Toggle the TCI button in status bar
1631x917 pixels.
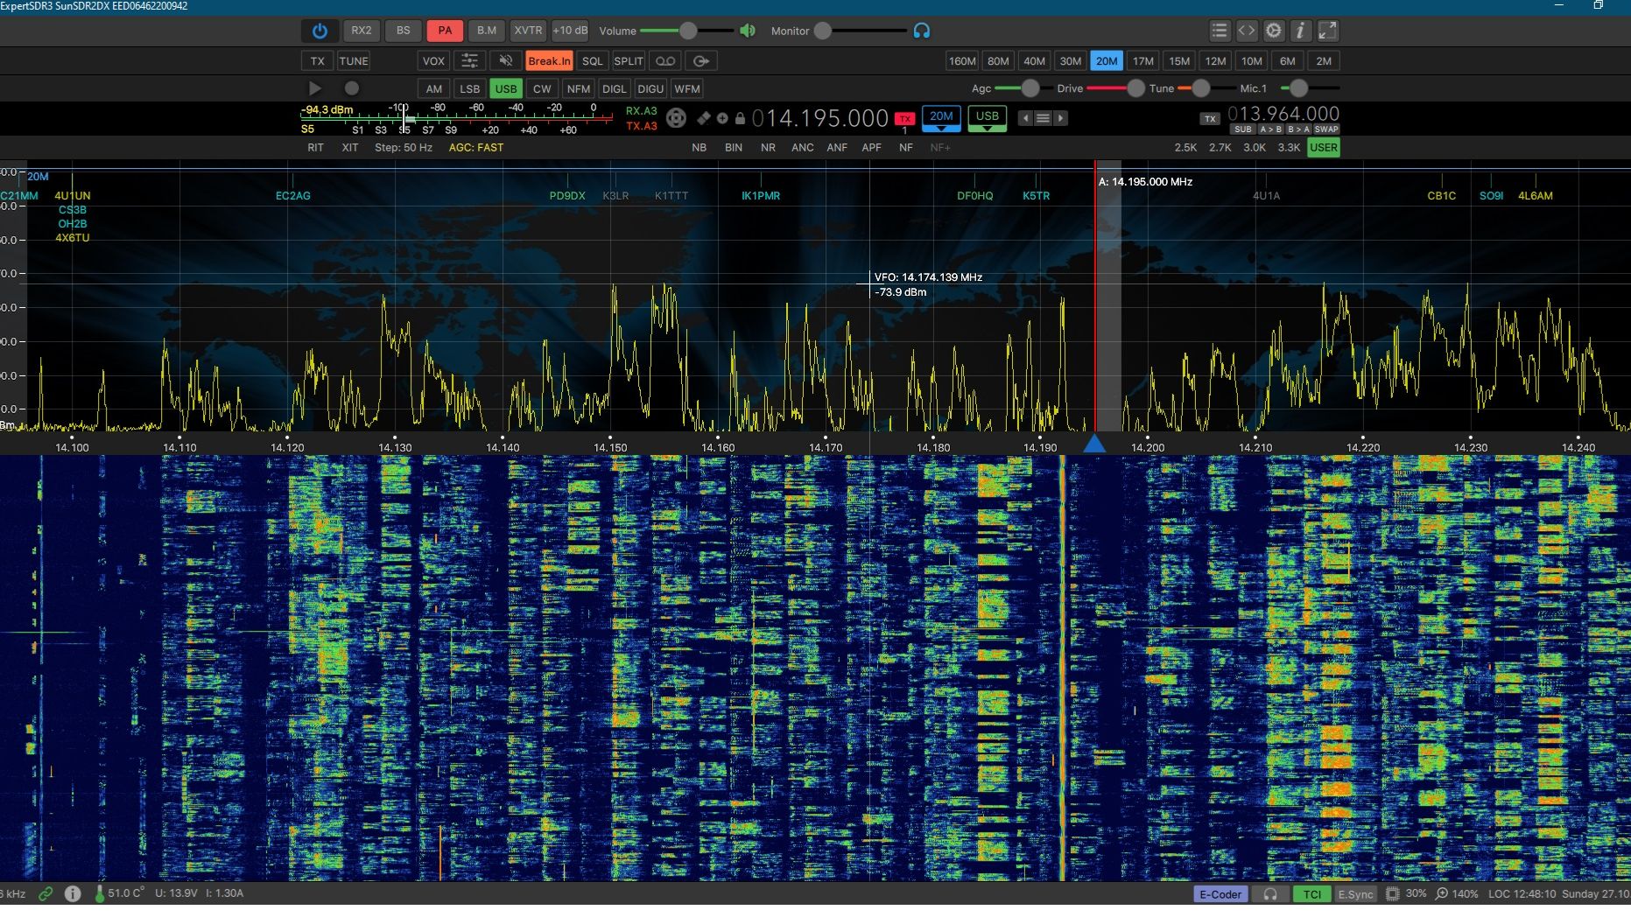click(1311, 894)
